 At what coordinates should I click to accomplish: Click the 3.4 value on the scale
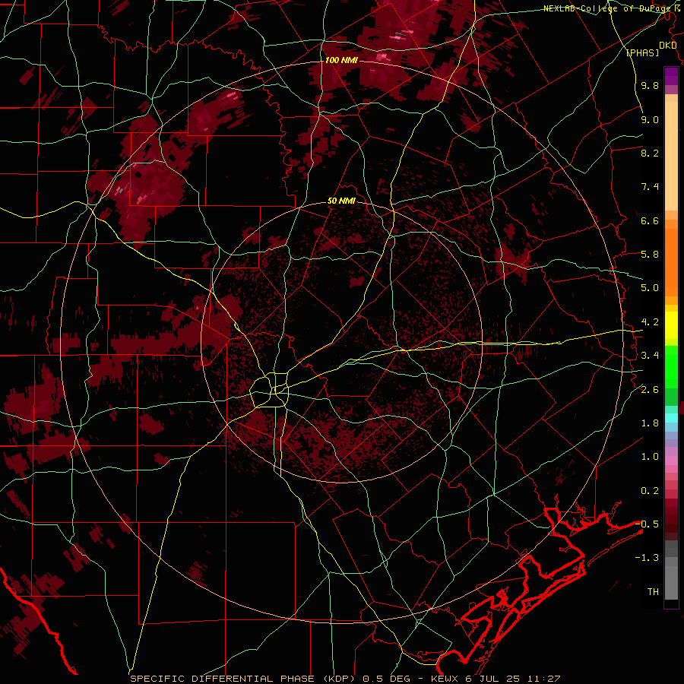click(x=650, y=356)
